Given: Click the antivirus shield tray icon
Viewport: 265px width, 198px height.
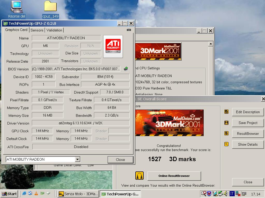Looking at the screenshot, I should [x=209, y=194].
